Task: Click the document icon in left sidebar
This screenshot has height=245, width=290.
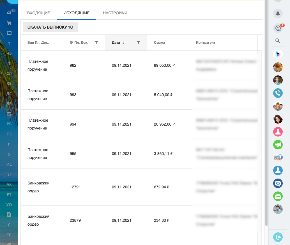Action: [9, 214]
